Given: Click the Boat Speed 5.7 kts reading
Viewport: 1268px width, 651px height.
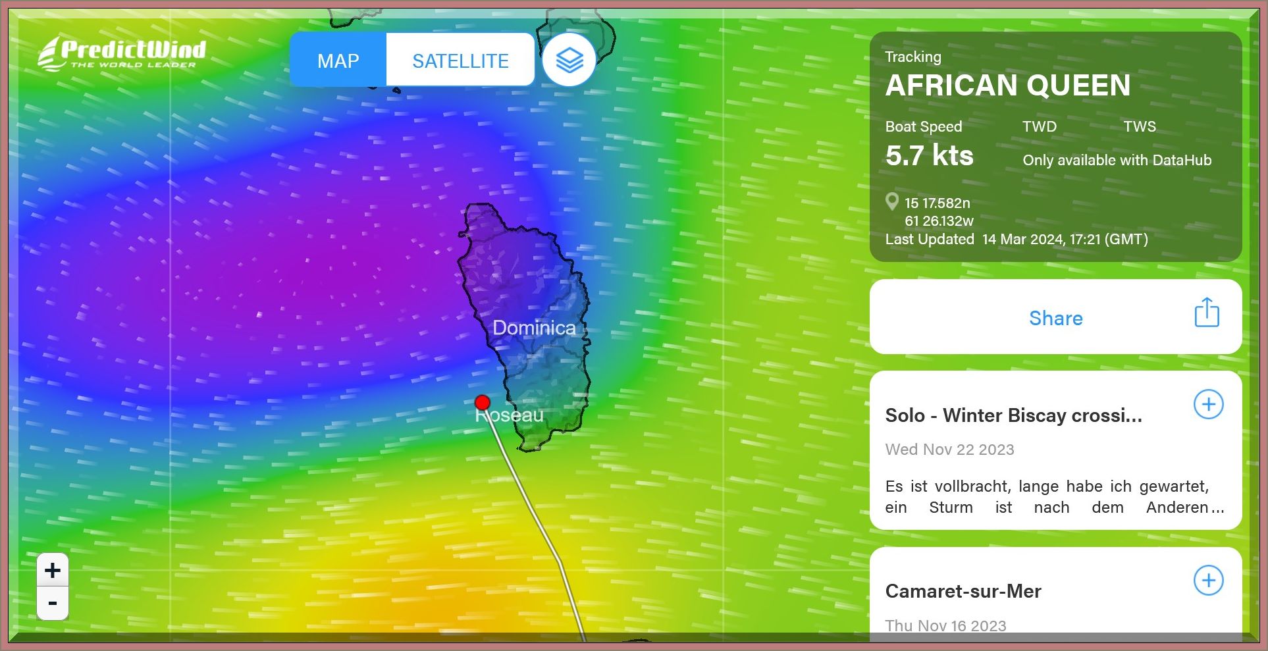Looking at the screenshot, I should click(x=929, y=156).
